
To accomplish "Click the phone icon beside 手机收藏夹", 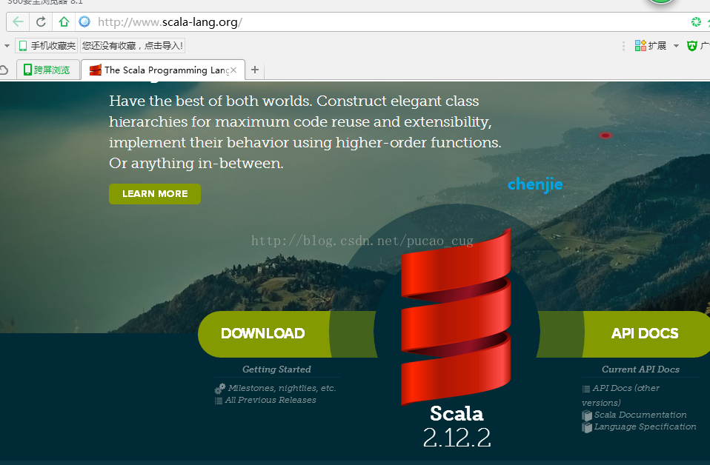I will 23,46.
